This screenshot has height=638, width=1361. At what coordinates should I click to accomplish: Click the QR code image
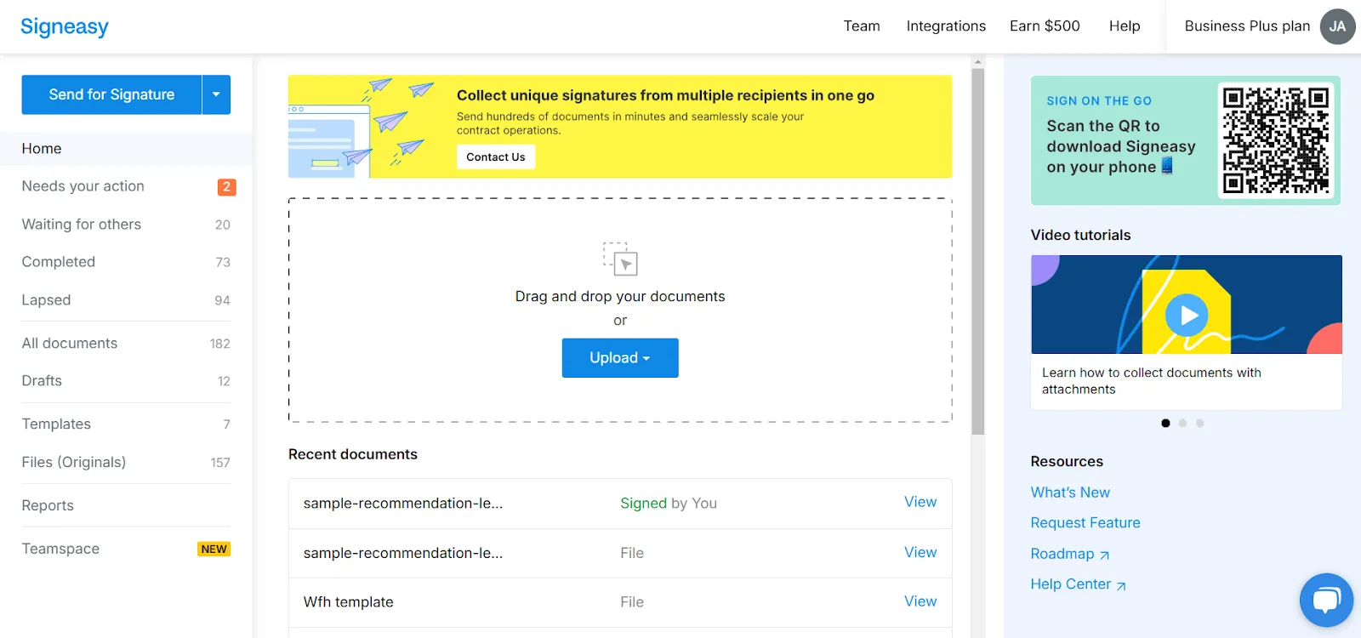[x=1275, y=140]
